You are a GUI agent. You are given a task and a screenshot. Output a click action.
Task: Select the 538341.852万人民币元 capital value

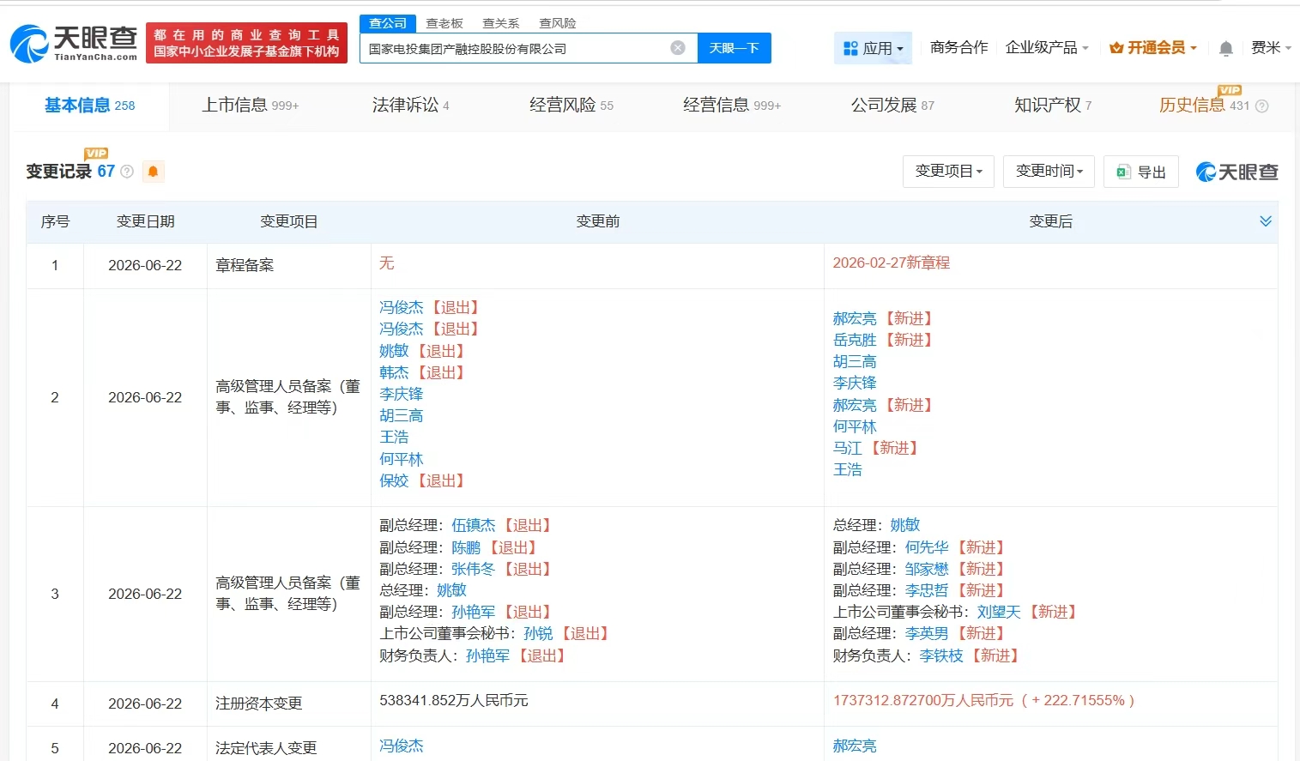454,700
